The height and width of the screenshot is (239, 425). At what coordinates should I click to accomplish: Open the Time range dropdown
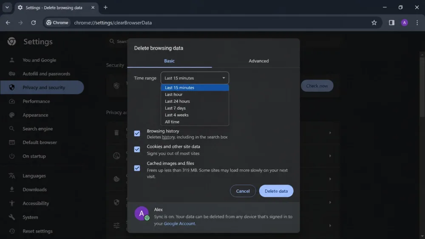point(195,78)
